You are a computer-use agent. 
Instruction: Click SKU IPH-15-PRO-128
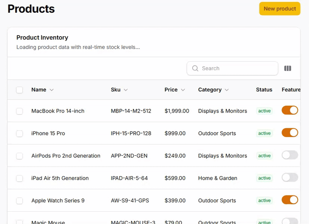click(131, 133)
